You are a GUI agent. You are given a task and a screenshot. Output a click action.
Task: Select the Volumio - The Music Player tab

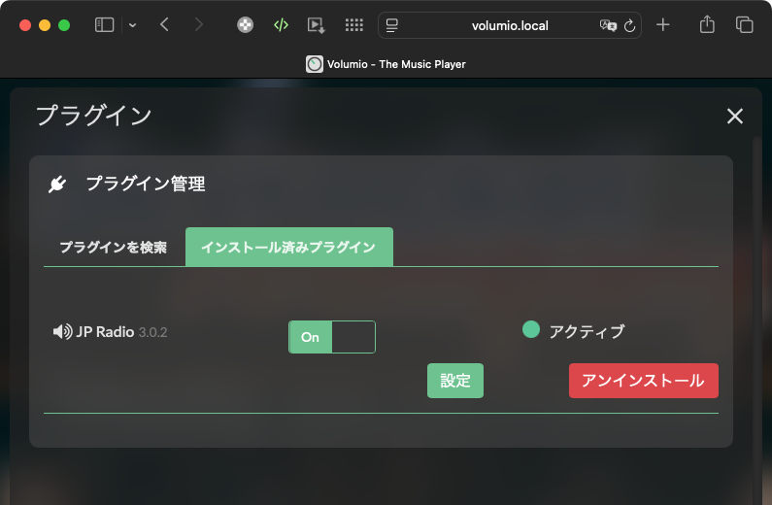click(386, 64)
